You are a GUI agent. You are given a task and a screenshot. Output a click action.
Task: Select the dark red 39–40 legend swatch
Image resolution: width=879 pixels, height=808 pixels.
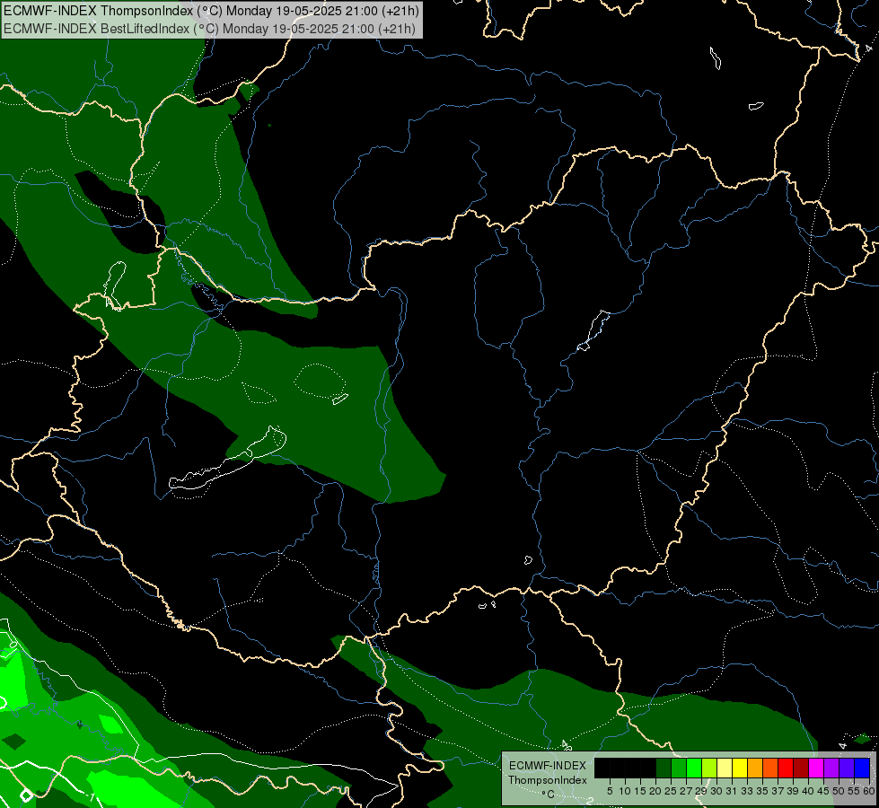(x=801, y=768)
